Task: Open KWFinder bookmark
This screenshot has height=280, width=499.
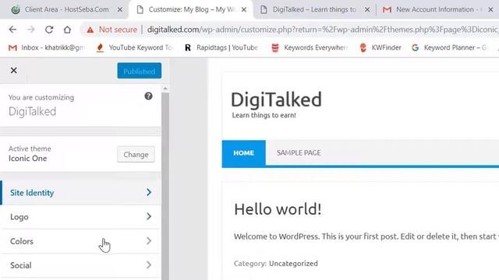Action: (380, 47)
